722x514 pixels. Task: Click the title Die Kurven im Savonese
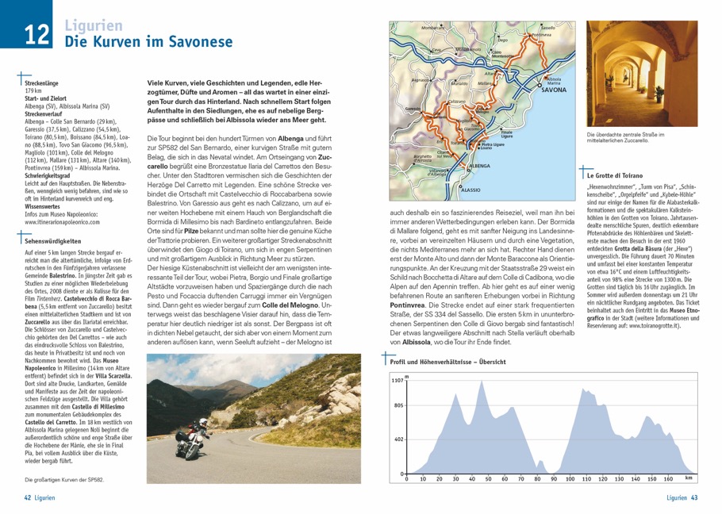pyautogui.click(x=148, y=41)
